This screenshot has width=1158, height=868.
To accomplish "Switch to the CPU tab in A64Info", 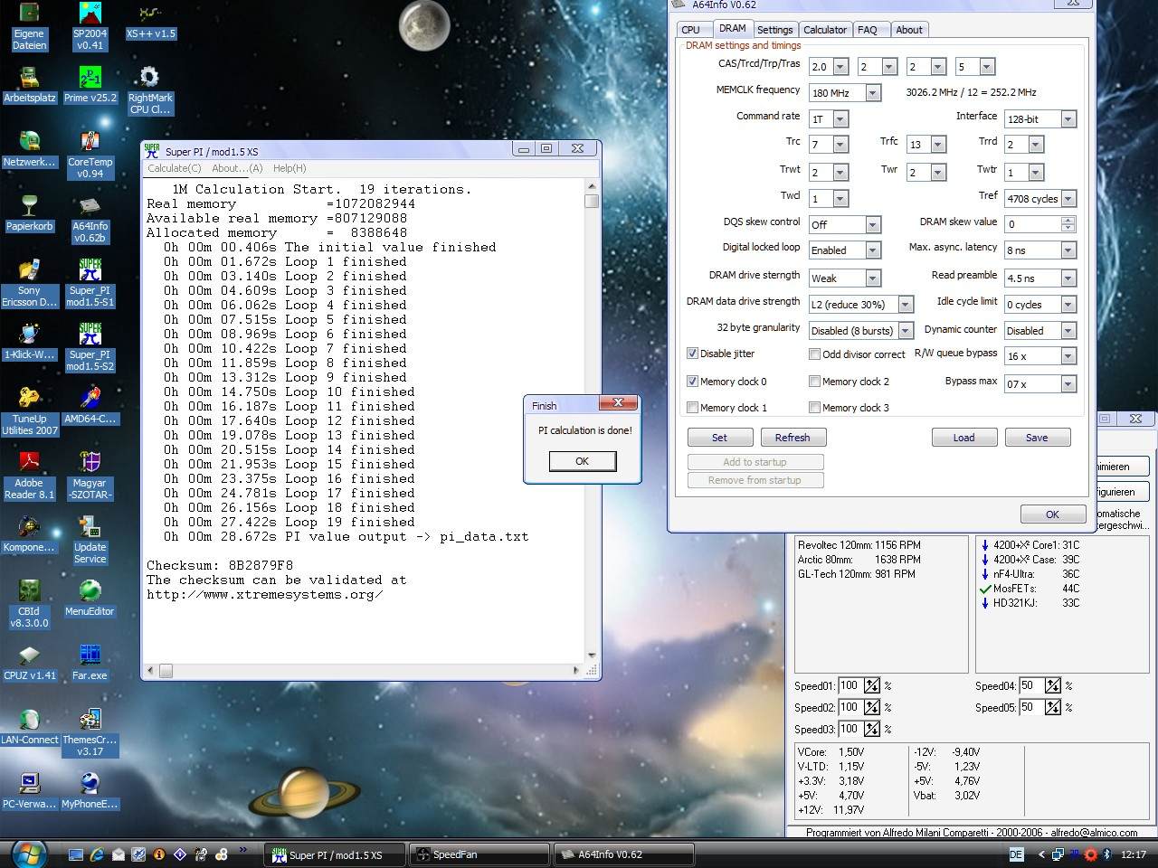I will coord(691,30).
